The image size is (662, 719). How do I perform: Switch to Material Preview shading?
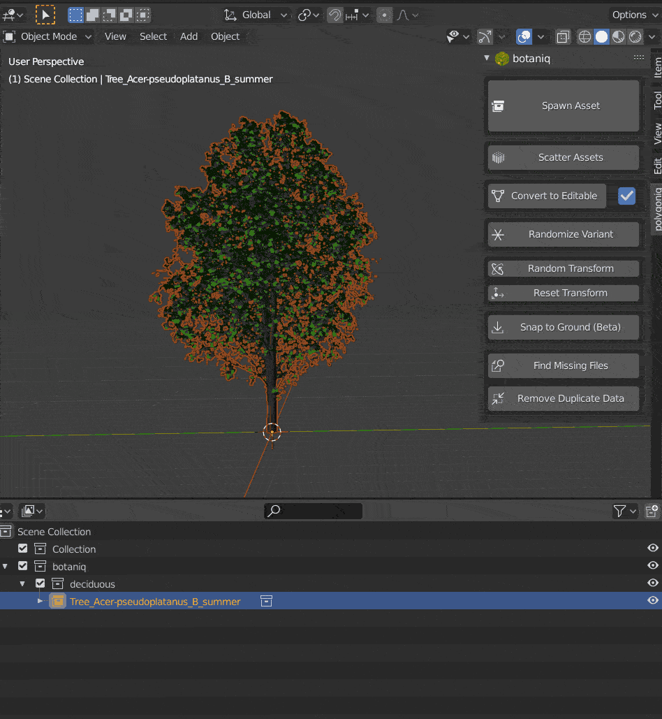coord(619,36)
